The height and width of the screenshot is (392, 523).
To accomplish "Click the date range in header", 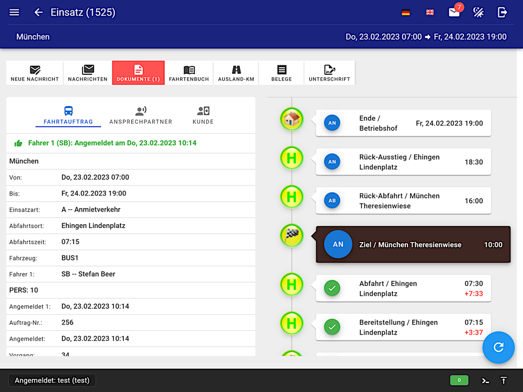I will point(426,37).
